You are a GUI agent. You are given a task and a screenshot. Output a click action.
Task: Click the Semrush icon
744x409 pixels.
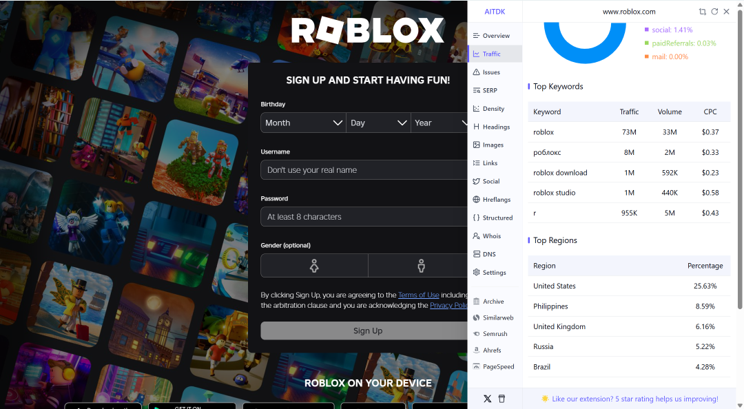tap(477, 334)
